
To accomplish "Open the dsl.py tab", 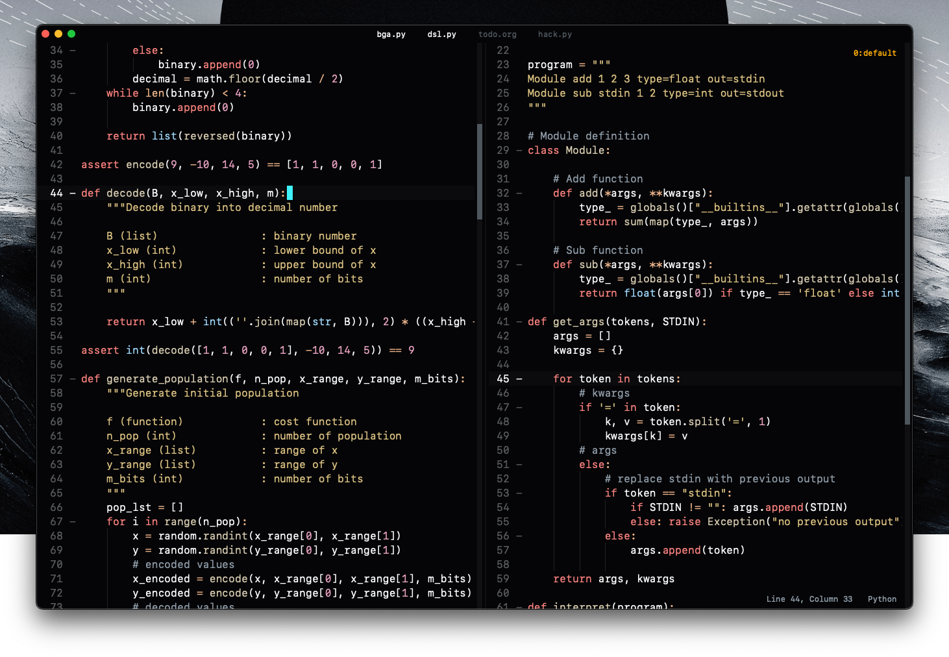I will coord(441,34).
